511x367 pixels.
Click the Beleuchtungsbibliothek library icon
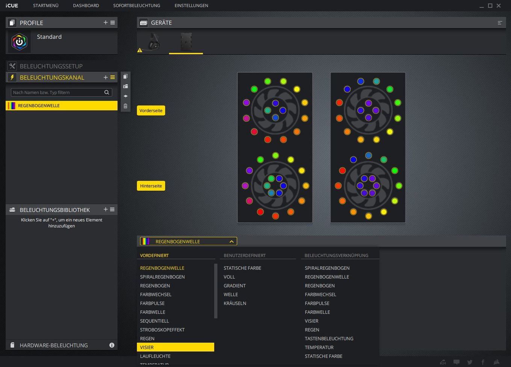point(12,210)
